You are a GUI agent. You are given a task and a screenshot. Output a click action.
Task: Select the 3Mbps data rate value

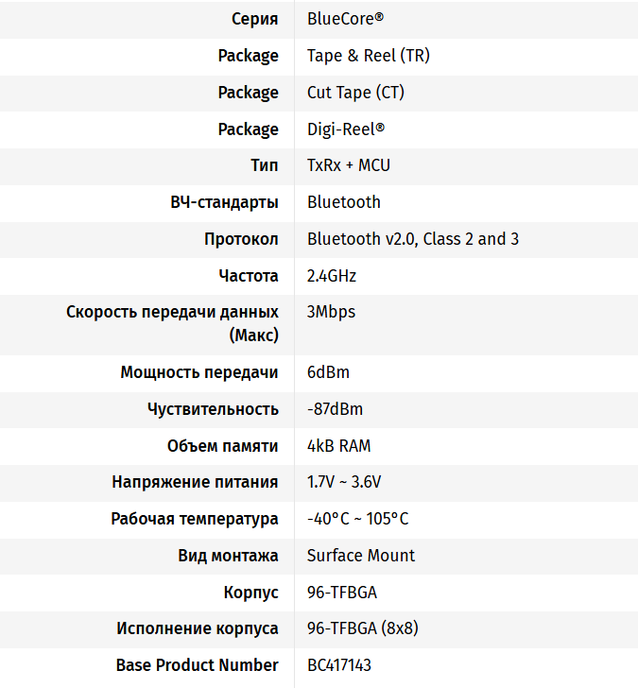pos(331,312)
